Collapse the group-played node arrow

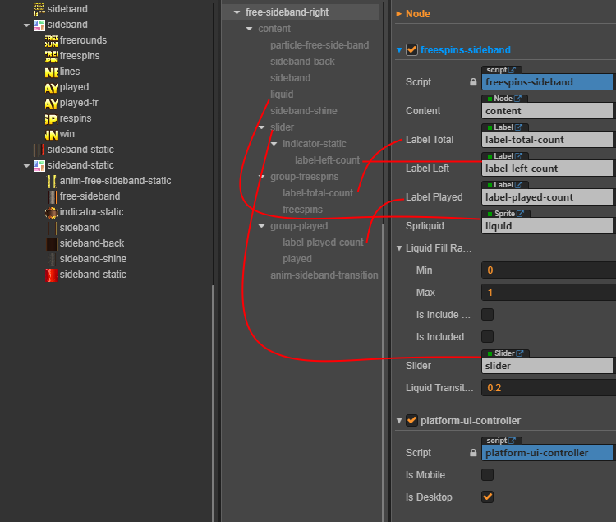[x=261, y=226]
